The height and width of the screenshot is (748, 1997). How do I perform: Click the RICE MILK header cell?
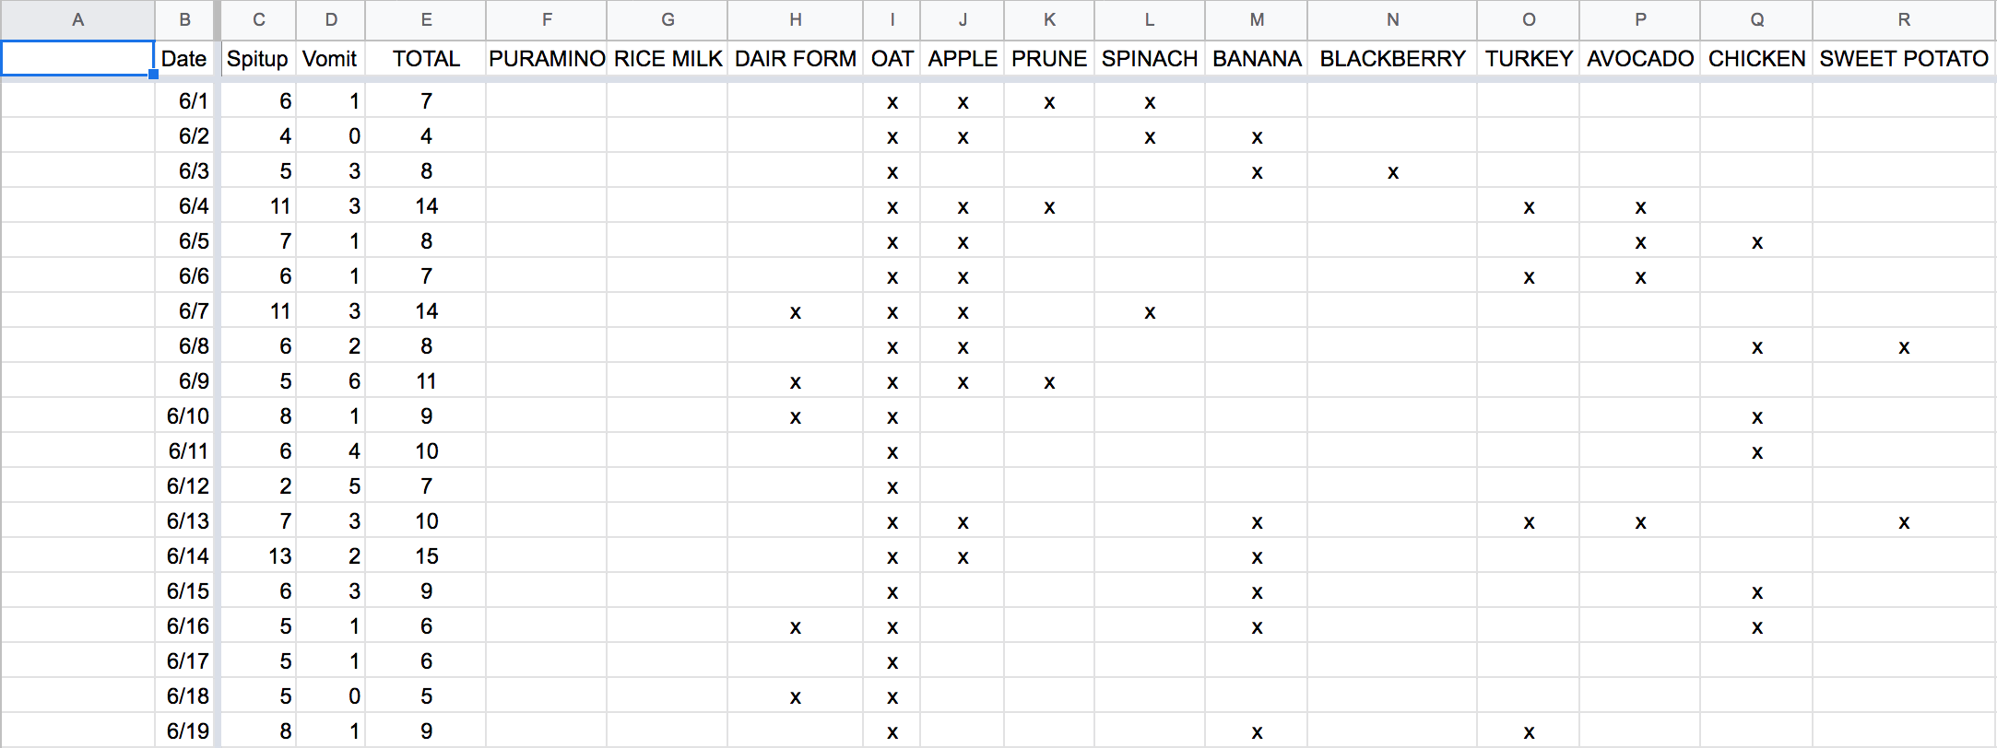pyautogui.click(x=668, y=59)
